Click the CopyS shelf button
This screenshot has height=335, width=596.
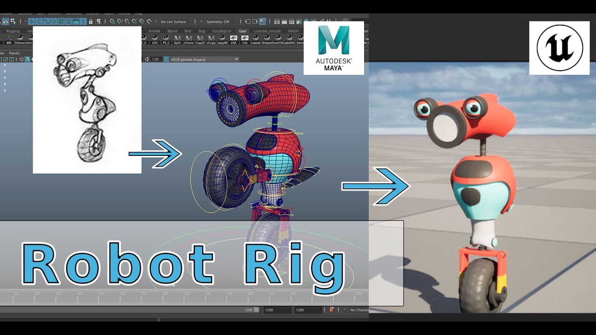(x=200, y=40)
